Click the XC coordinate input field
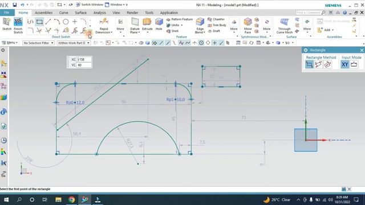This screenshot has width=365, height=205. pos(84,59)
